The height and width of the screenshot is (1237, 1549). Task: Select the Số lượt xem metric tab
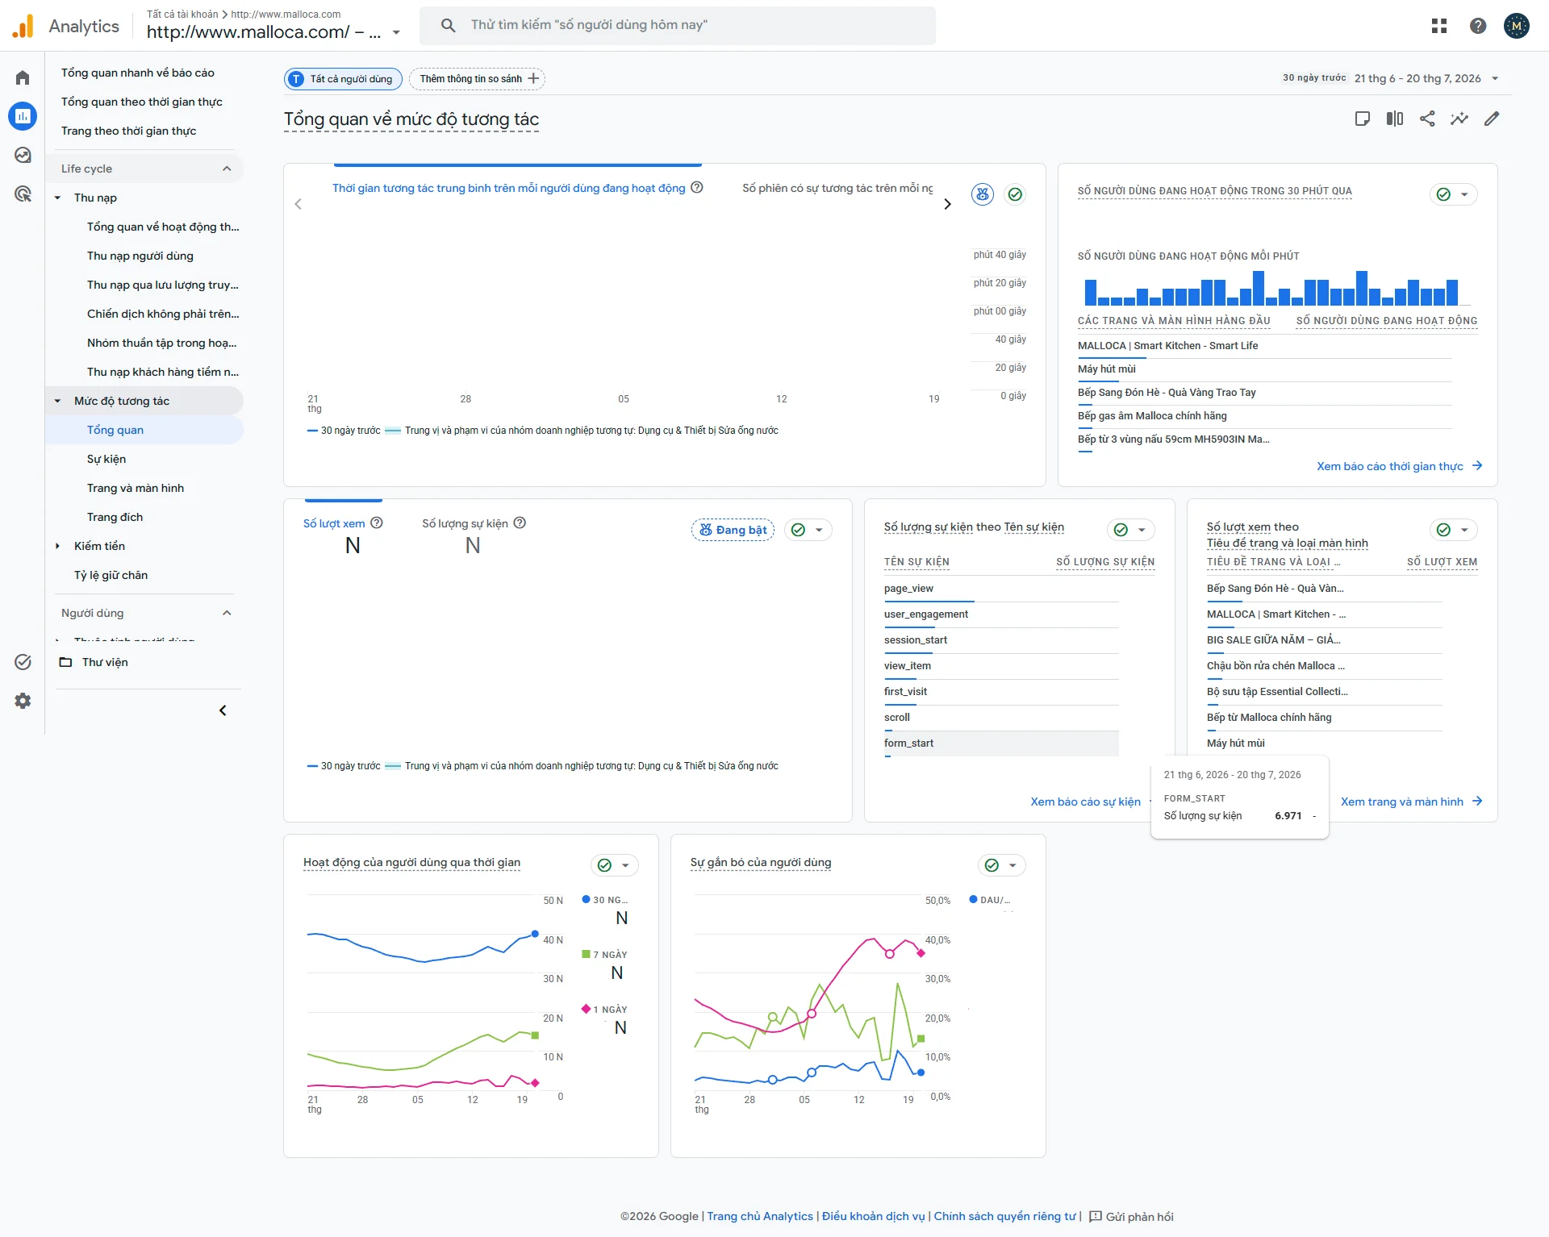tap(334, 523)
